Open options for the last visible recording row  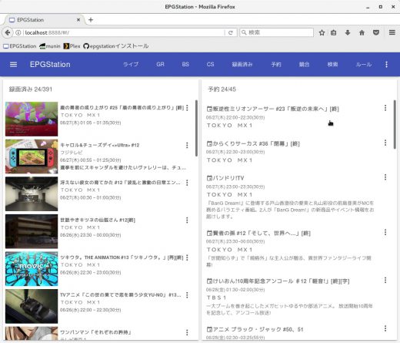tap(187, 332)
